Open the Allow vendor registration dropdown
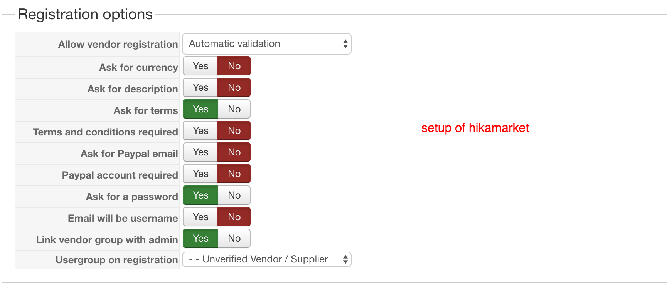Viewport: 667px width, 284px height. [x=266, y=44]
